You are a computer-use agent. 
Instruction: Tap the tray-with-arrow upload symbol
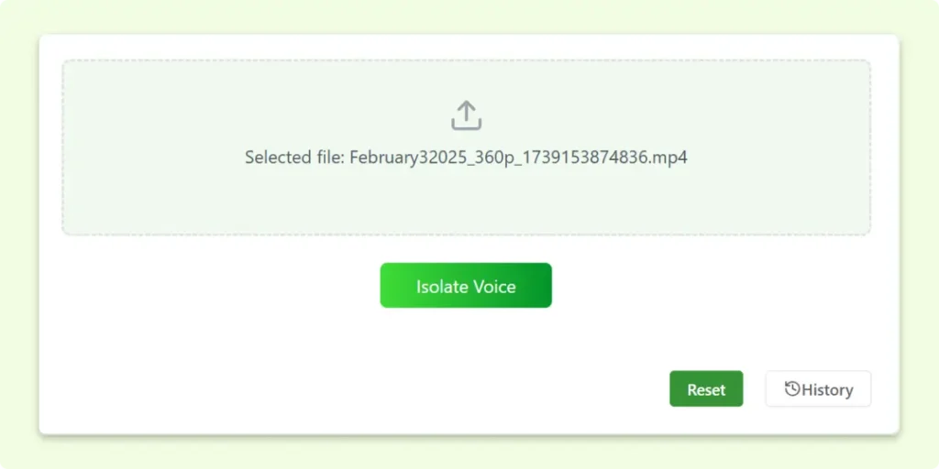[x=466, y=115]
